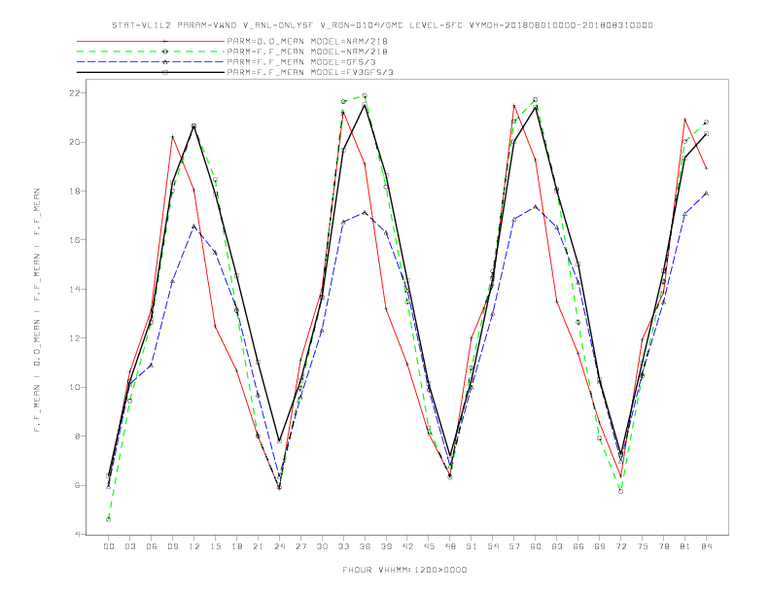The width and height of the screenshot is (770, 595).
Task: Click y-axis tick label 8
Action: pyautogui.click(x=78, y=437)
